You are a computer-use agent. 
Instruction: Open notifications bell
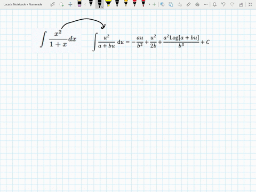(x=214, y=4)
